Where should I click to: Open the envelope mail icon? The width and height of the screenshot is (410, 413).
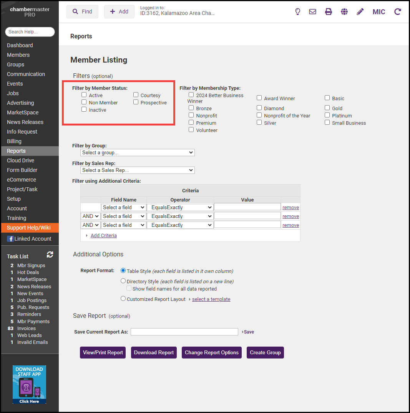312,12
